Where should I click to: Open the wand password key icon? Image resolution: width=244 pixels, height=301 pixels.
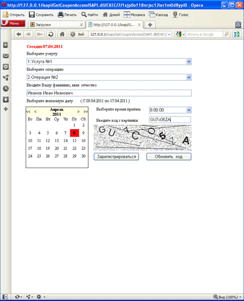[x=40, y=34]
